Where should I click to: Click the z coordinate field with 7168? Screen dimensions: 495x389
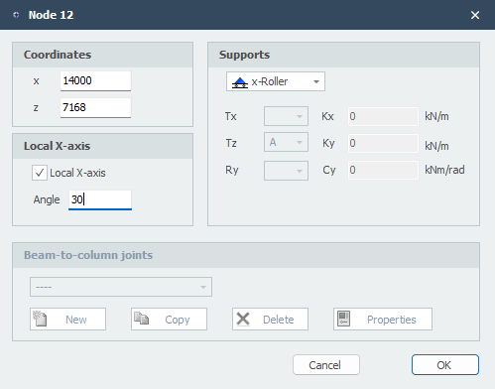(95, 107)
